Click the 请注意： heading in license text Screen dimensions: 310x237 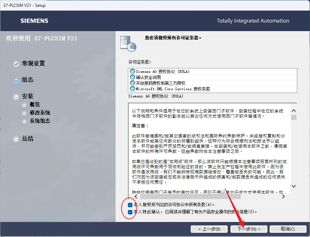[140, 126]
